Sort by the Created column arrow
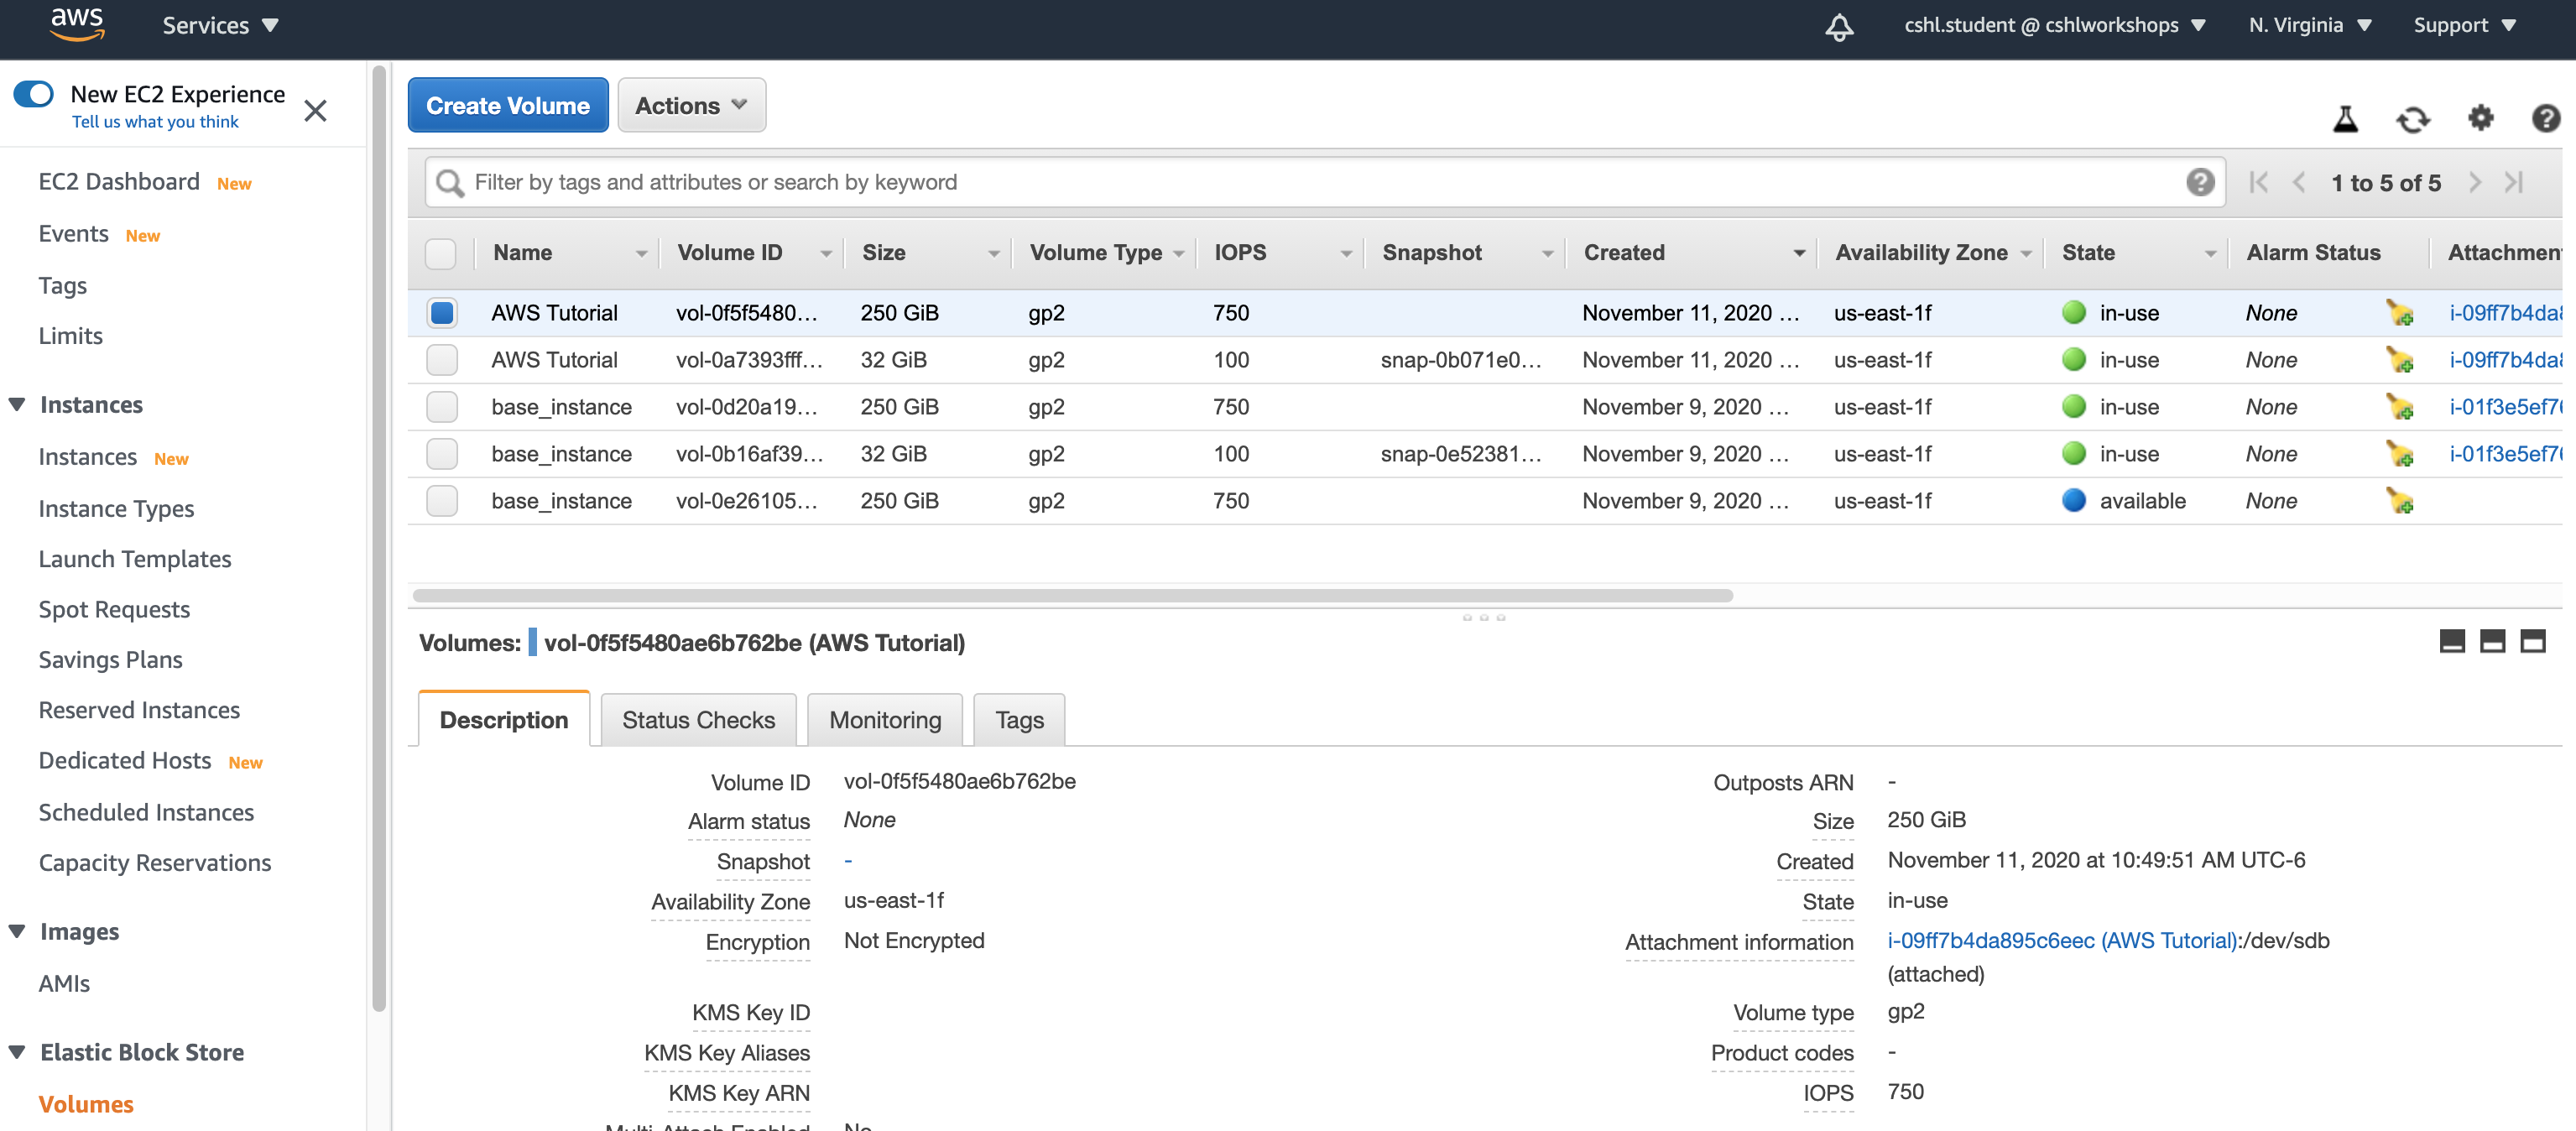 pyautogui.click(x=1799, y=254)
